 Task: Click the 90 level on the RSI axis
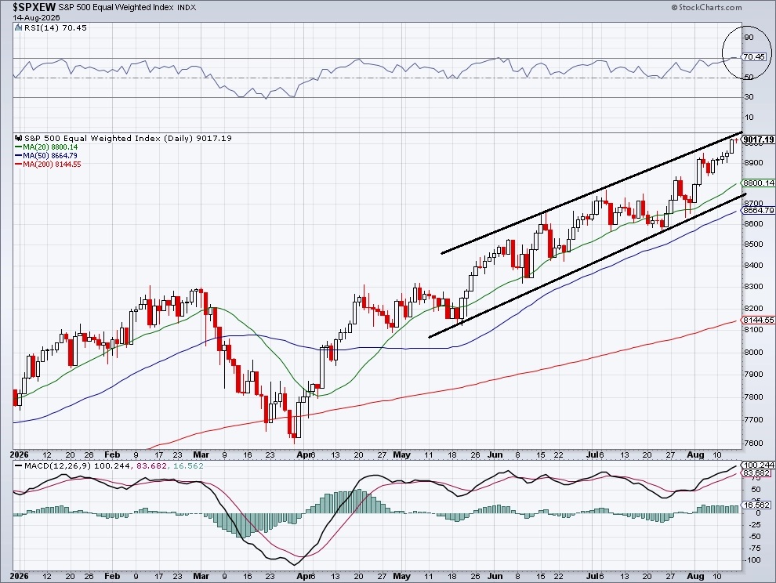tap(749, 37)
